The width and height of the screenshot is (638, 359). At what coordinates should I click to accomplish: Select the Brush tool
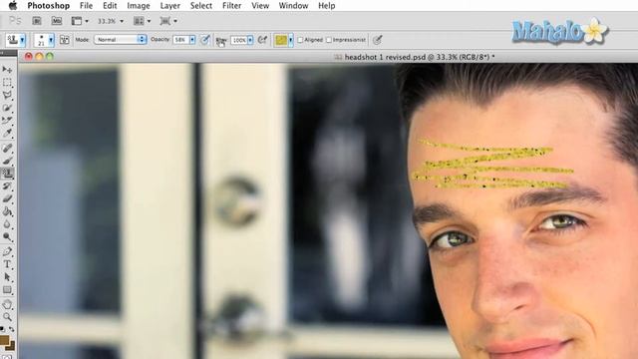7,161
